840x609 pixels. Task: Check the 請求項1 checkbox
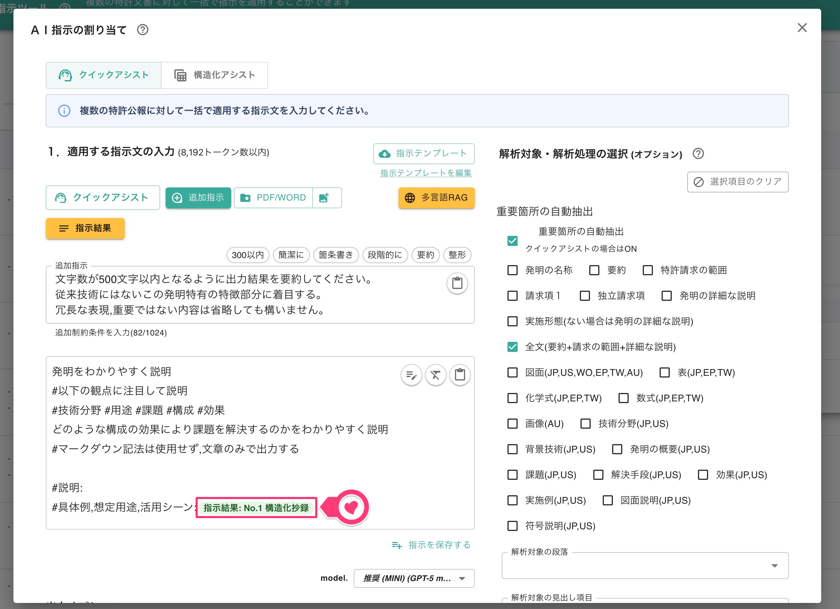coord(512,296)
